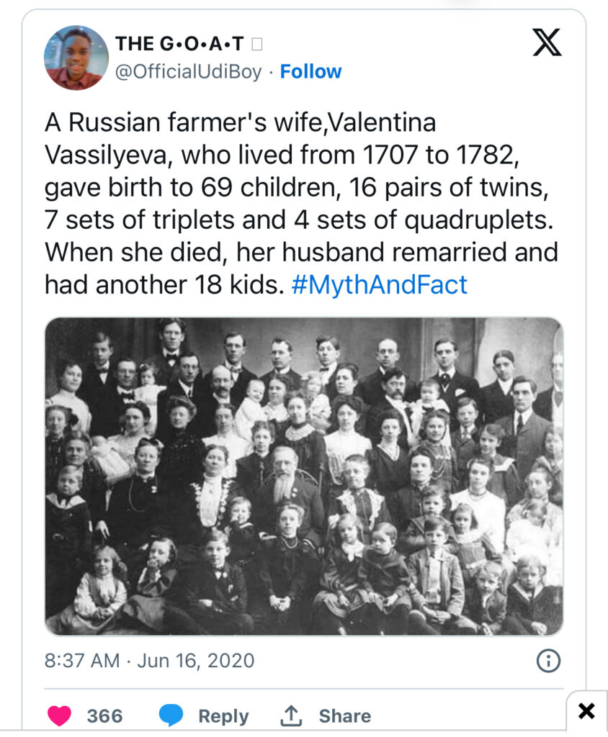The width and height of the screenshot is (608, 737).
Task: View the 366 likes count
Action: tap(104, 716)
